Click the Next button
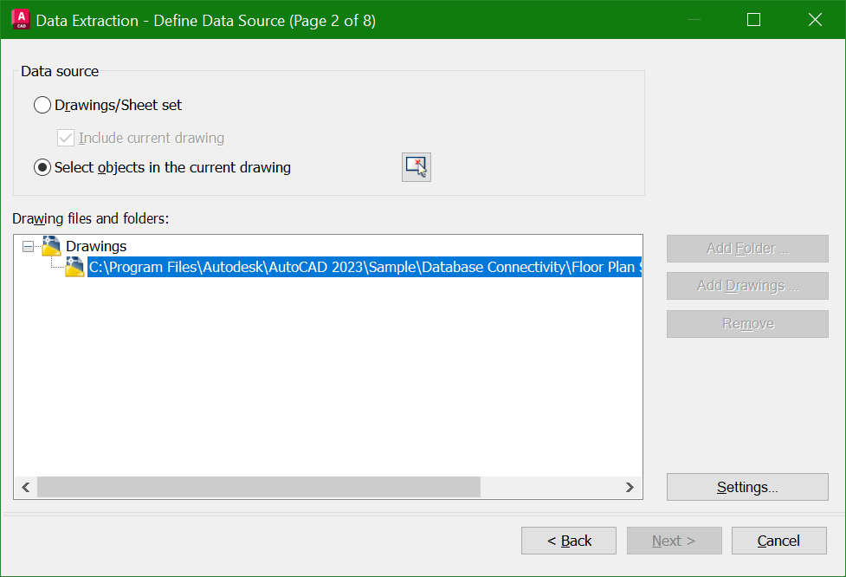The image size is (846, 577). tap(674, 541)
